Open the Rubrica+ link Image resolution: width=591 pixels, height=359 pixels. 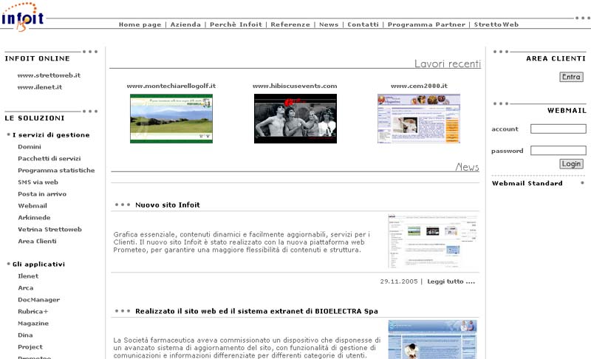(x=33, y=312)
